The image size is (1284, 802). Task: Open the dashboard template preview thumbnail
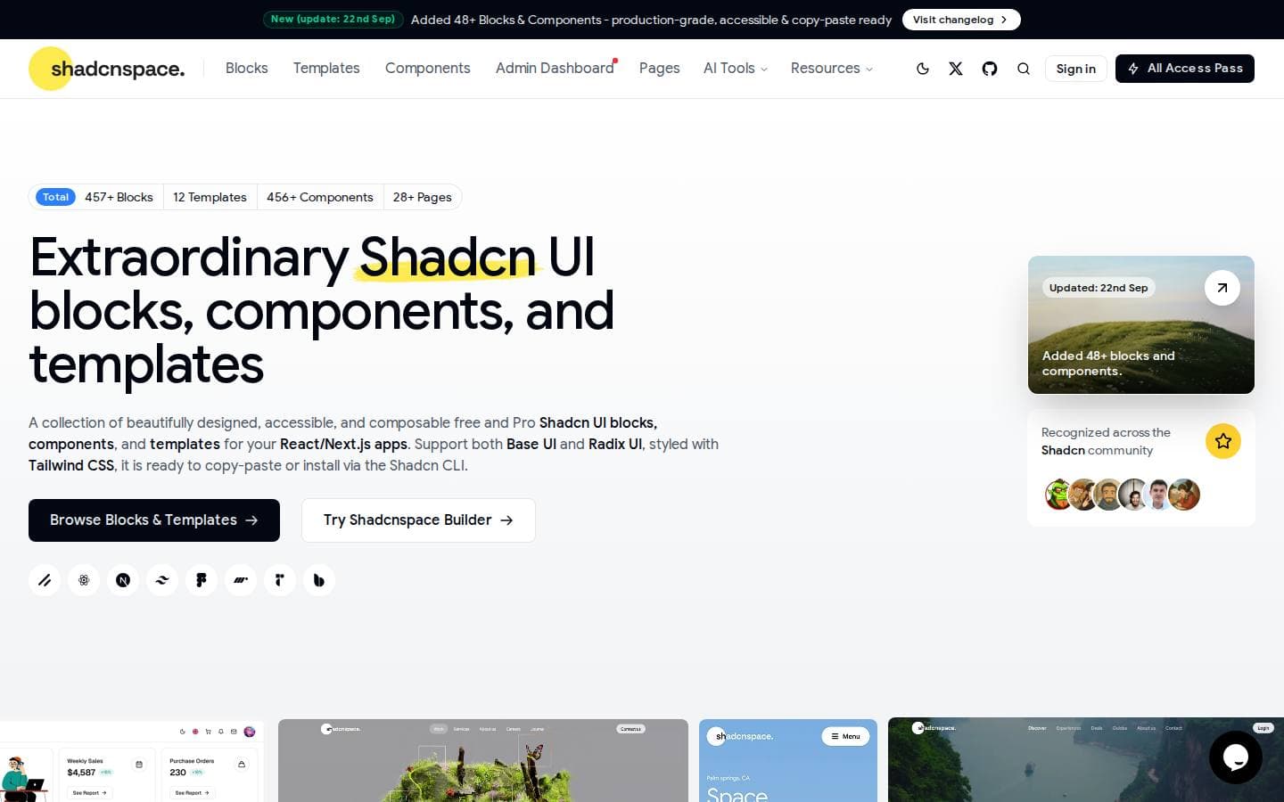(x=132, y=761)
